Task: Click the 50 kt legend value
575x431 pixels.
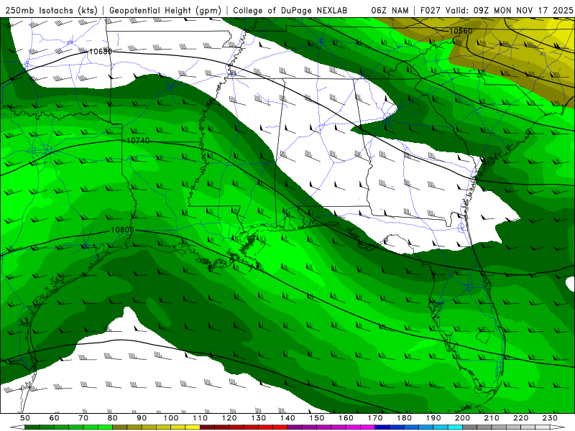Action: tap(25, 418)
